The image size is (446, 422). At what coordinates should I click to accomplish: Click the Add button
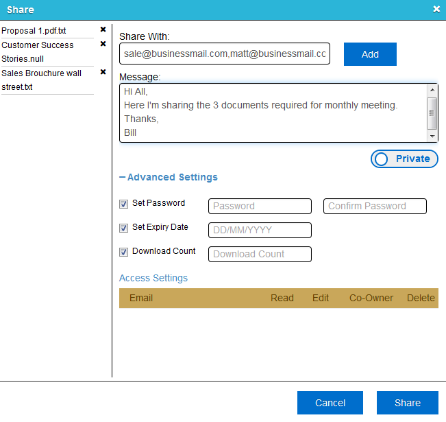pos(370,54)
